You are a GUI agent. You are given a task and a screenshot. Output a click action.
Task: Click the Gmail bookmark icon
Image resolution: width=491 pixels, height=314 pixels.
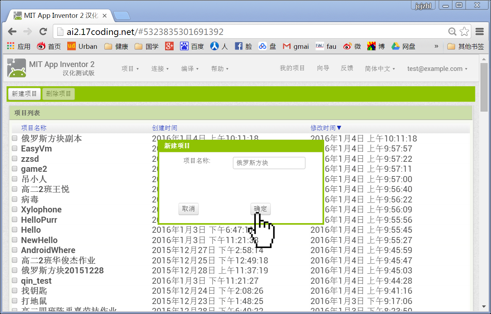pos(286,46)
